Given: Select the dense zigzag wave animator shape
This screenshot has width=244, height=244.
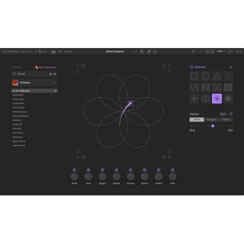Looking at the screenshot, I should pos(206,87).
